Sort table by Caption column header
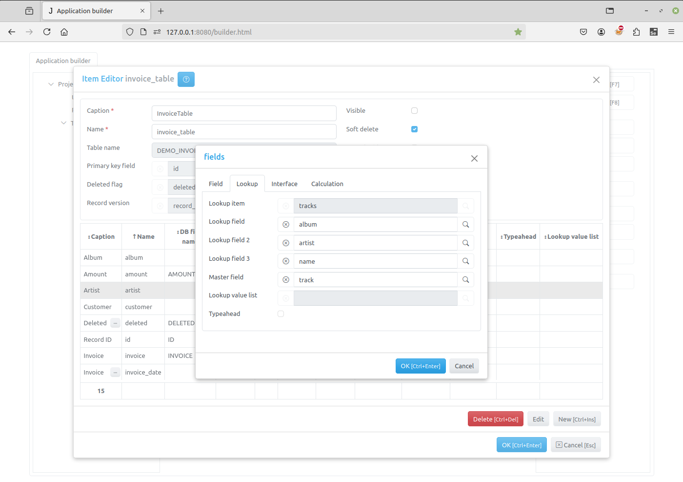The width and height of the screenshot is (683, 482). pos(101,237)
